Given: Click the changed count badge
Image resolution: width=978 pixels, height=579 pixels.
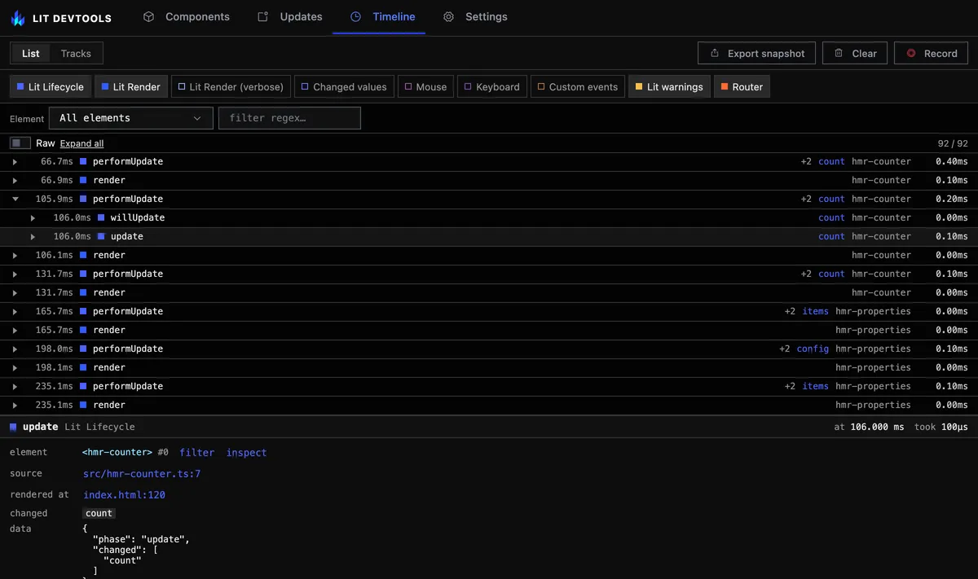Looking at the screenshot, I should (99, 514).
